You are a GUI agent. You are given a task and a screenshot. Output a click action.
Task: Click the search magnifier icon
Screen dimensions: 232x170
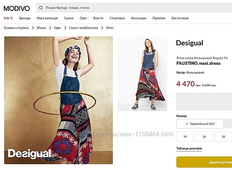point(41,8)
